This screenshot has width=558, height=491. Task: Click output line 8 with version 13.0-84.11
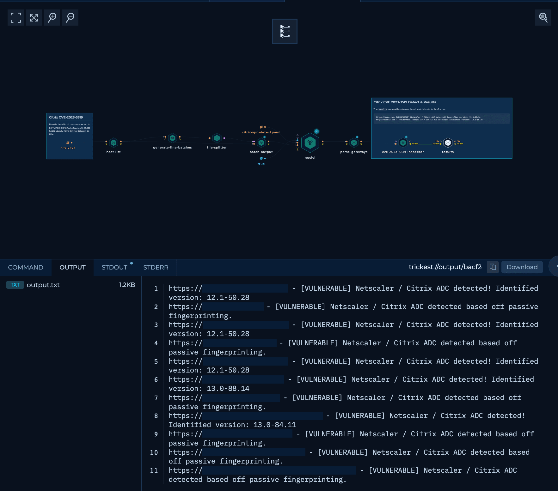click(x=347, y=420)
